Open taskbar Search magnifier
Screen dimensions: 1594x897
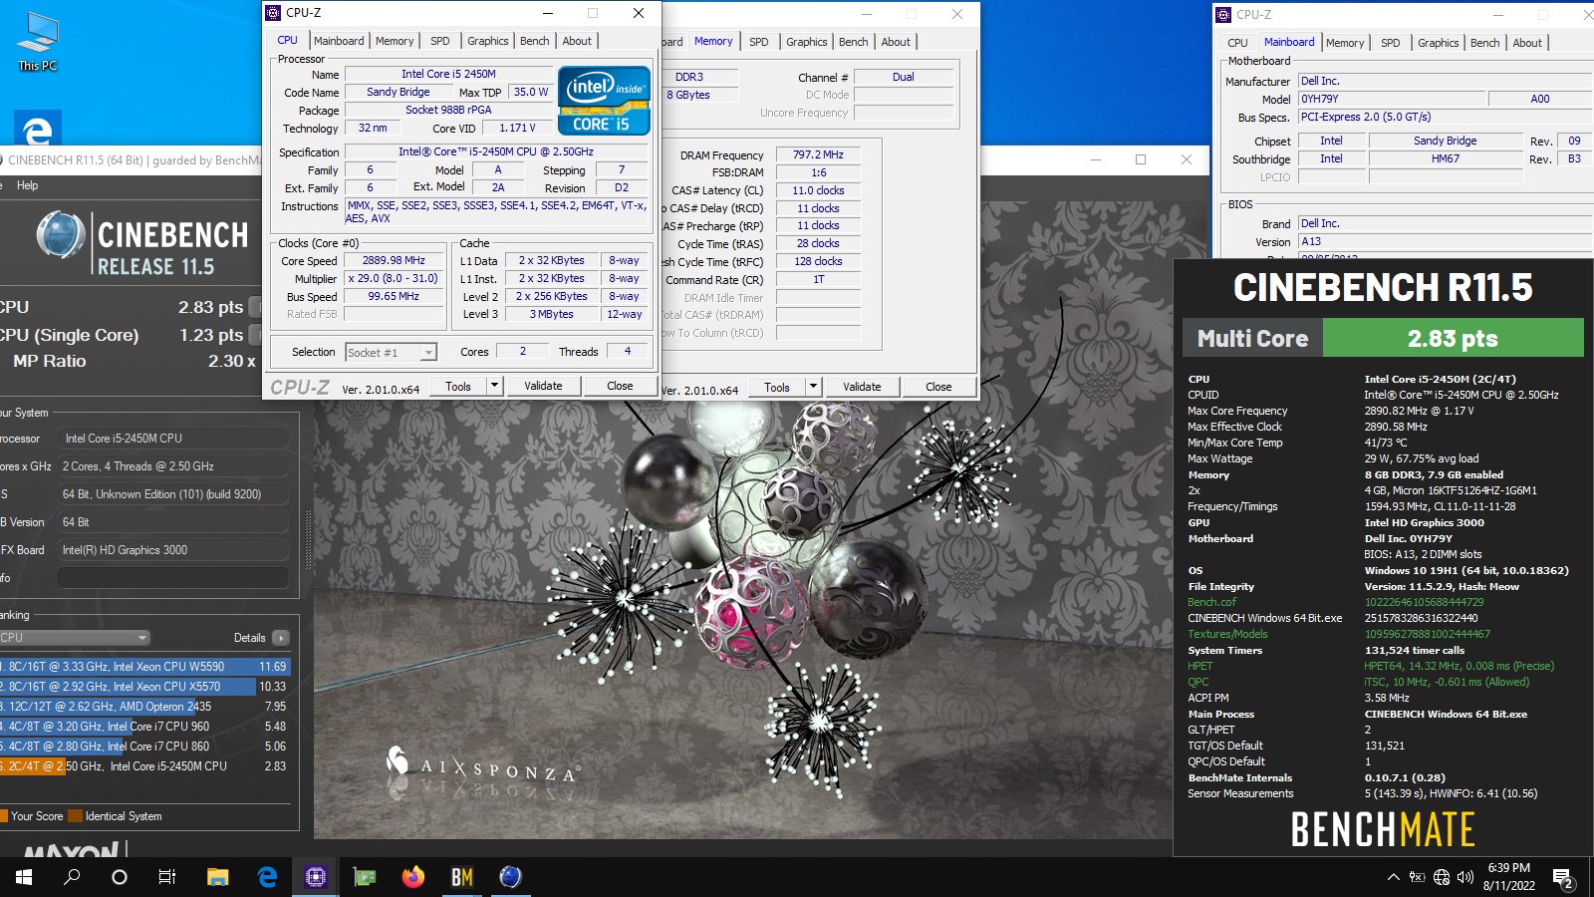[72, 877]
